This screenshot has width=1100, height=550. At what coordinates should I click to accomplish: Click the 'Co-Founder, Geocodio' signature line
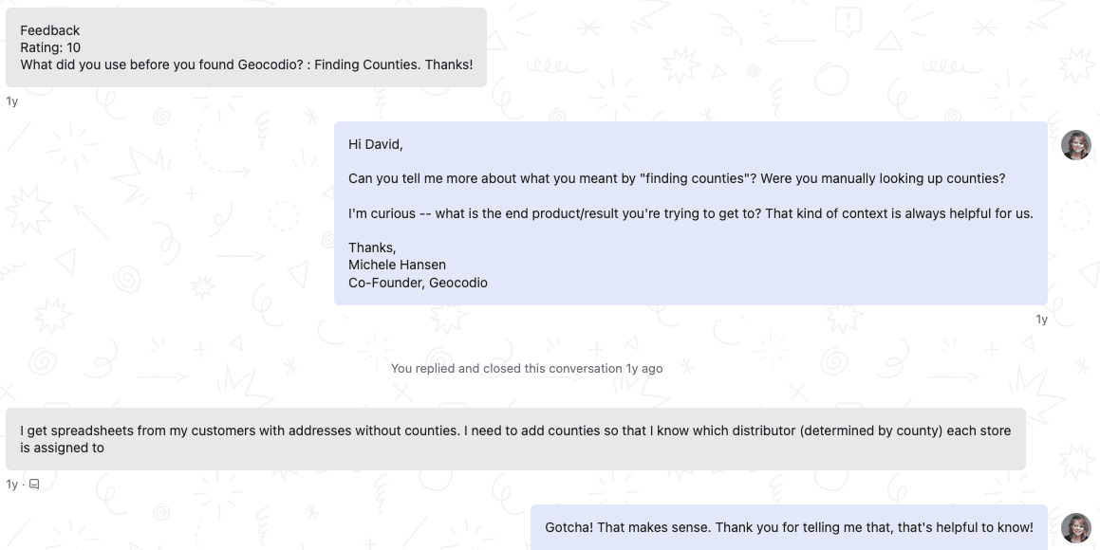(419, 283)
